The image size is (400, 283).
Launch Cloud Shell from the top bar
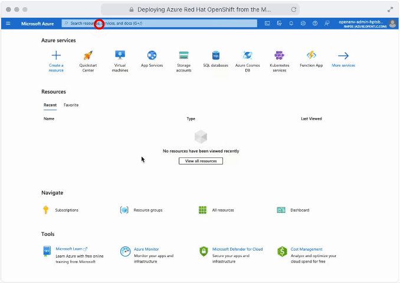267,24
